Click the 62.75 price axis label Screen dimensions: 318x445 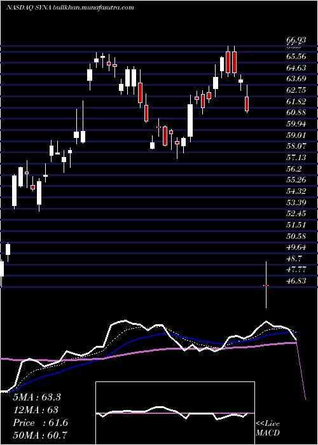click(x=296, y=90)
